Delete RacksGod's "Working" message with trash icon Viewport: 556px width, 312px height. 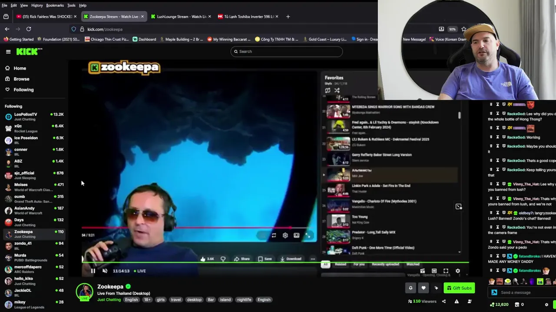(x=491, y=137)
